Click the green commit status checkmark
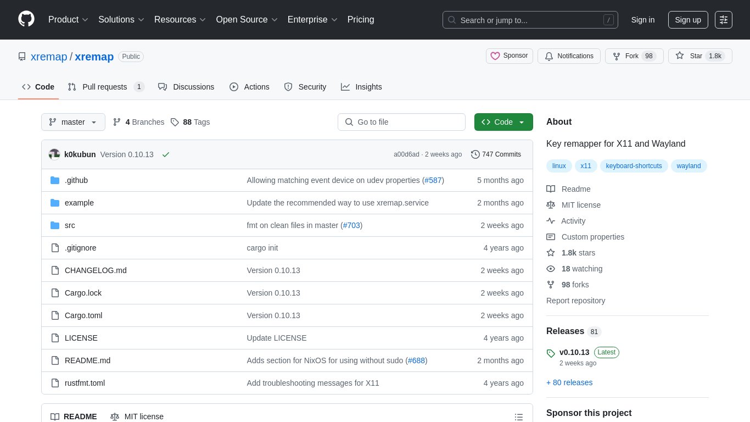The height and width of the screenshot is (422, 750). 166,154
